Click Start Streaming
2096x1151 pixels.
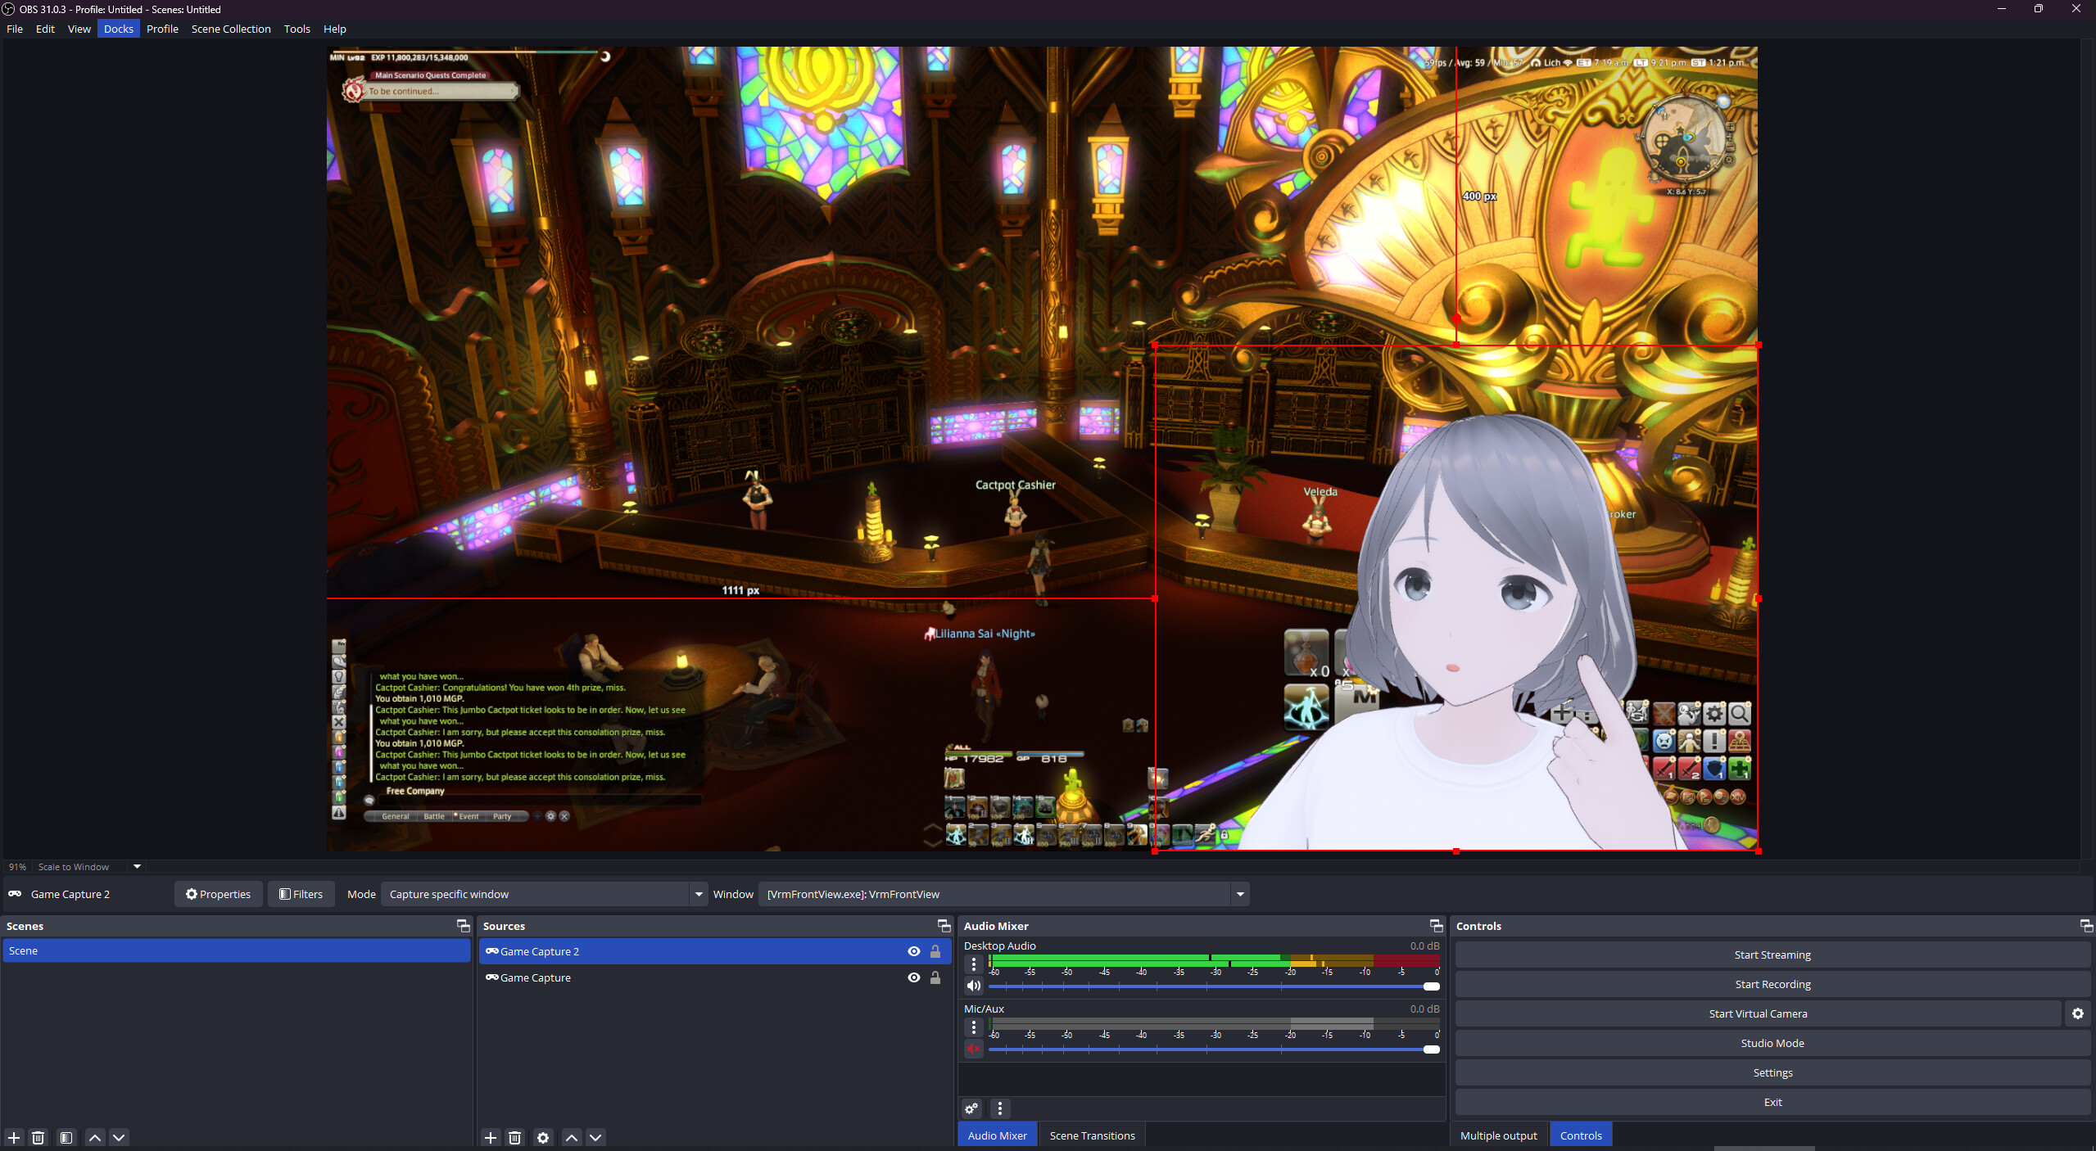[x=1772, y=954]
